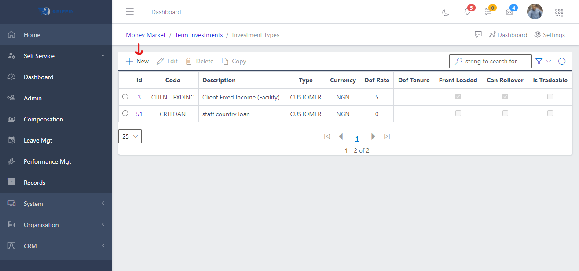This screenshot has height=271, width=579.
Task: Open the page size dropdown showing 25
Action: pyautogui.click(x=130, y=136)
